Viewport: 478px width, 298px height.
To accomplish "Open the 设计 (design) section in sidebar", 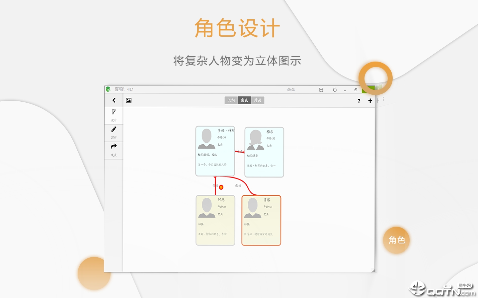I will tap(114, 116).
